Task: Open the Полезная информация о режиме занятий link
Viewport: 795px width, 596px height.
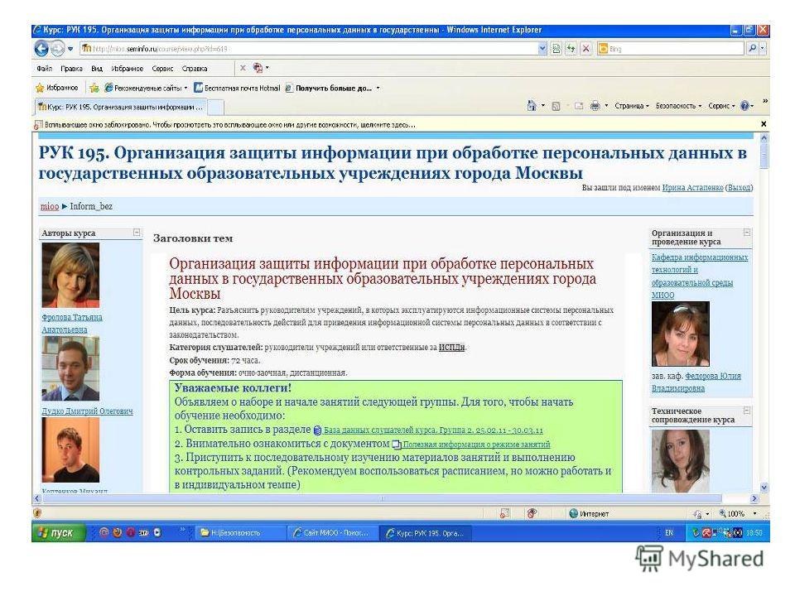Action: coord(477,445)
